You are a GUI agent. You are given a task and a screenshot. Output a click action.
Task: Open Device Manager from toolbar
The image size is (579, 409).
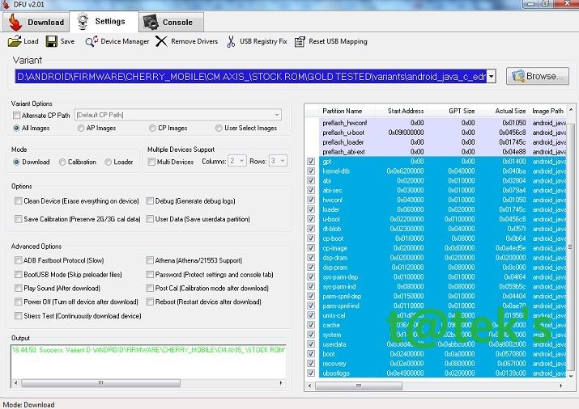[x=91, y=41]
